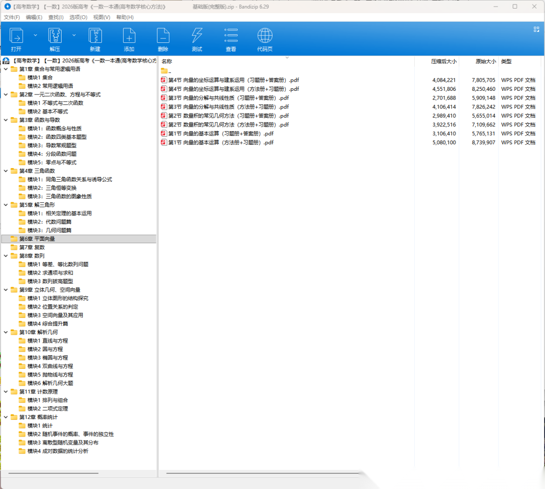Screen dimensions: 545x489
Task: Open the 文件(F) menu
Action: [x=12, y=17]
